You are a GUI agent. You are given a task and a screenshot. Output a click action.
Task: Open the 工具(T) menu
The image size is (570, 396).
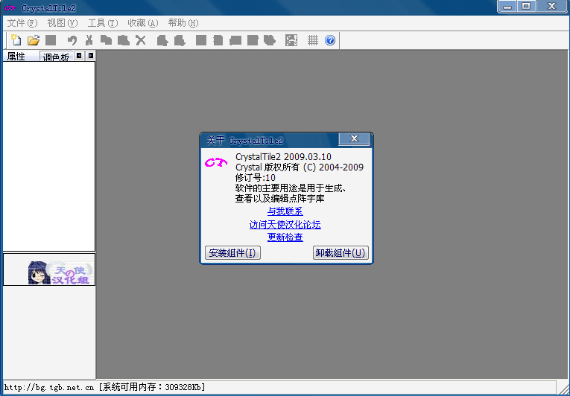click(103, 23)
